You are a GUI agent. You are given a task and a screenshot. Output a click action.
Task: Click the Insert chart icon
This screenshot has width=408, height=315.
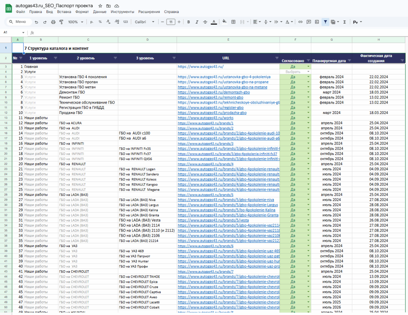point(317,22)
